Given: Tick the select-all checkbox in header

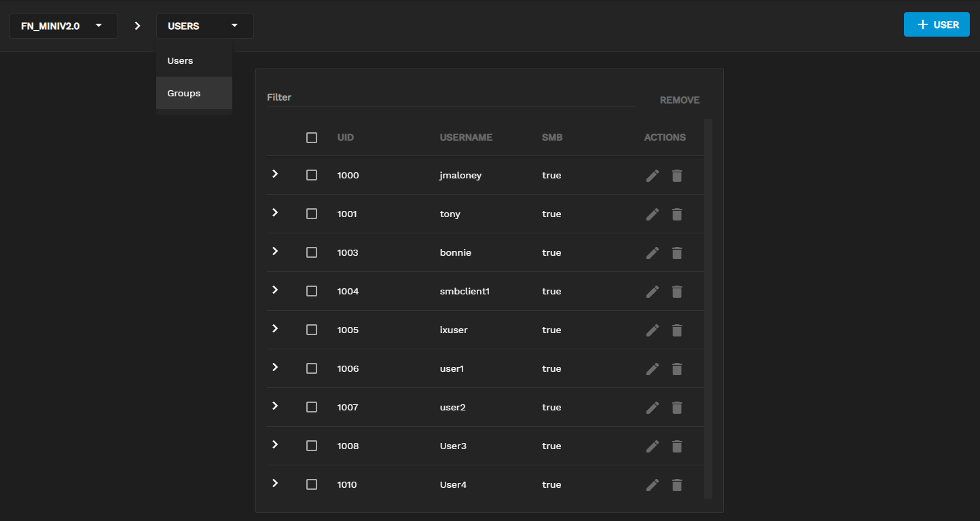Looking at the screenshot, I should coord(312,138).
